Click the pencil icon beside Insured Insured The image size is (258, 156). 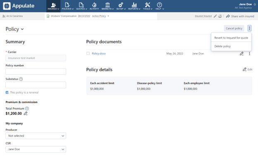point(215,16)
